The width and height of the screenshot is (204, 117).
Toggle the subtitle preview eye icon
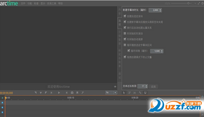coord(115,87)
